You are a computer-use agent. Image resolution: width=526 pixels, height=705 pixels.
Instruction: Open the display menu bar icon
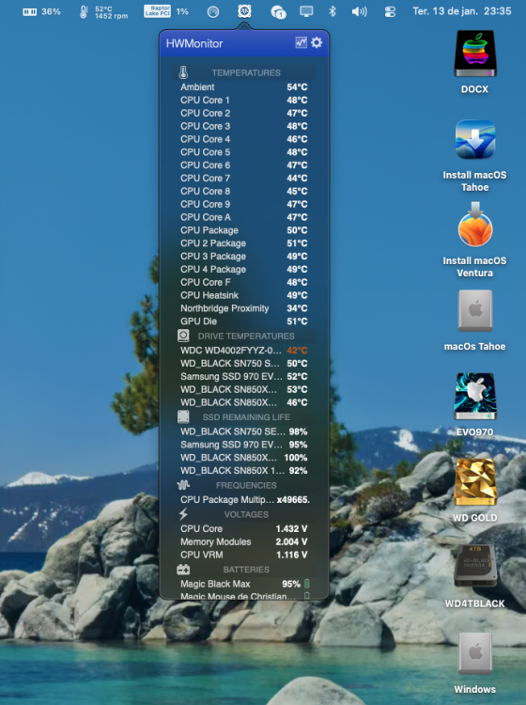tap(306, 11)
